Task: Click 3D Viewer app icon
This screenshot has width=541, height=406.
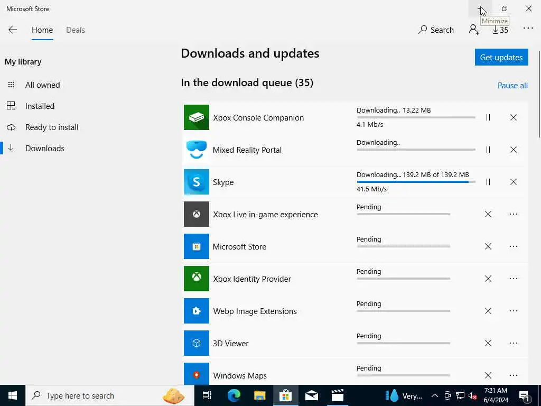Action: [x=197, y=343]
